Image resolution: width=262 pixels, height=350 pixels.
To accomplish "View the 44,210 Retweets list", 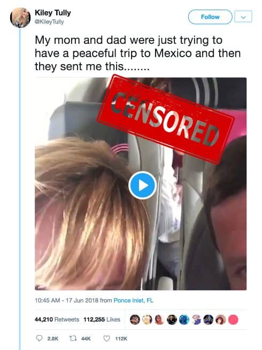I will [57, 320].
